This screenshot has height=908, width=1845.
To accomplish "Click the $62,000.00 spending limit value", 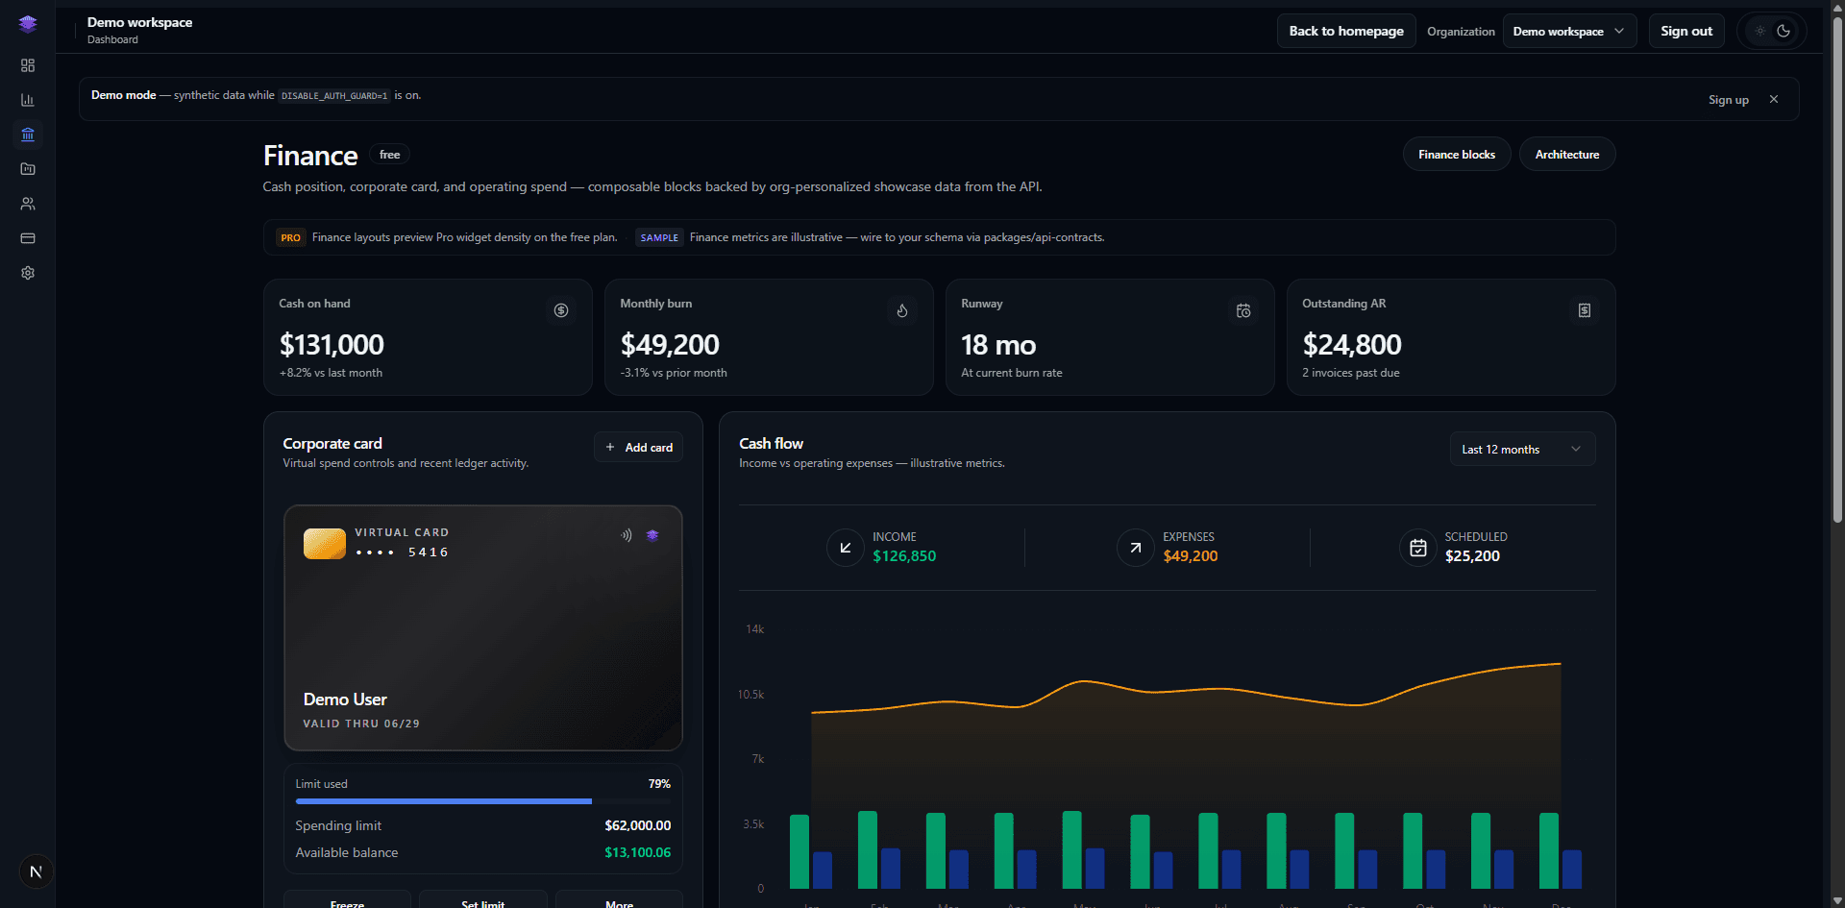I will tap(637, 825).
